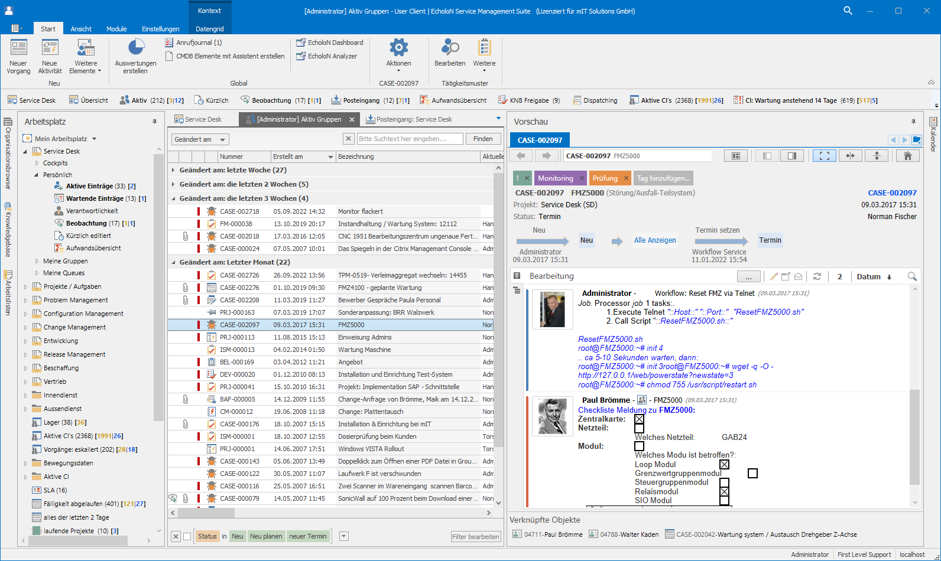
Task: Open the Einstellungen ribbon tab
Action: pyautogui.click(x=161, y=29)
